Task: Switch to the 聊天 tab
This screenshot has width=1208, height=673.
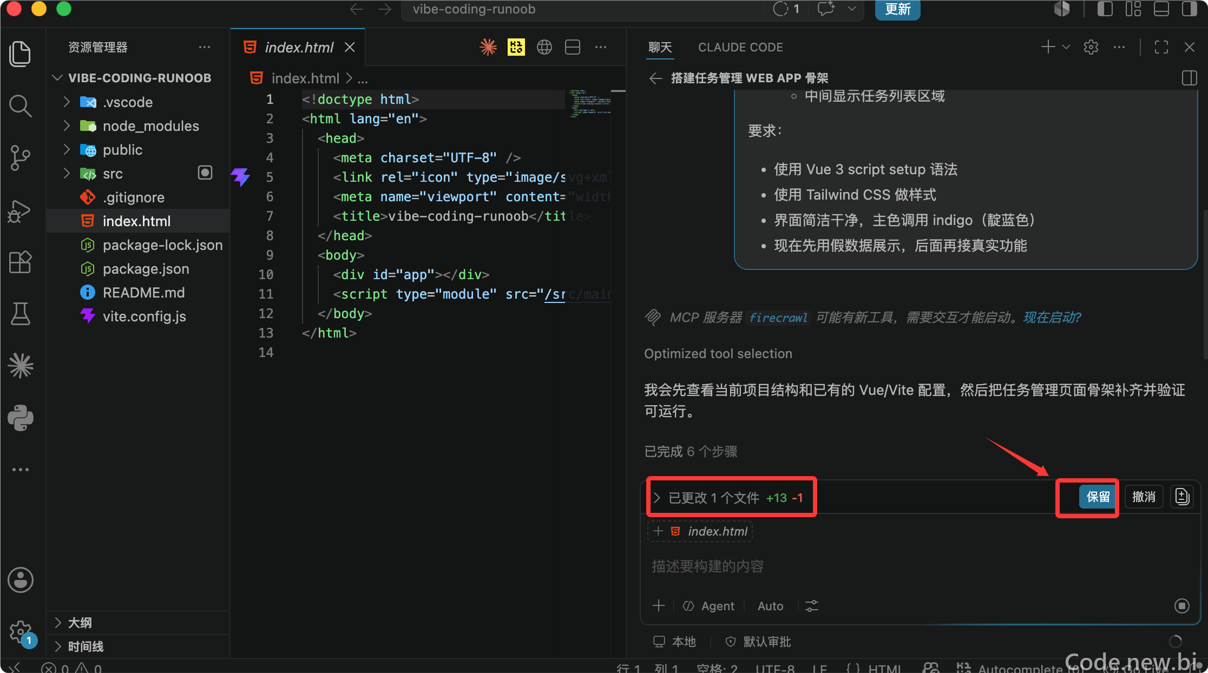Action: pos(660,47)
